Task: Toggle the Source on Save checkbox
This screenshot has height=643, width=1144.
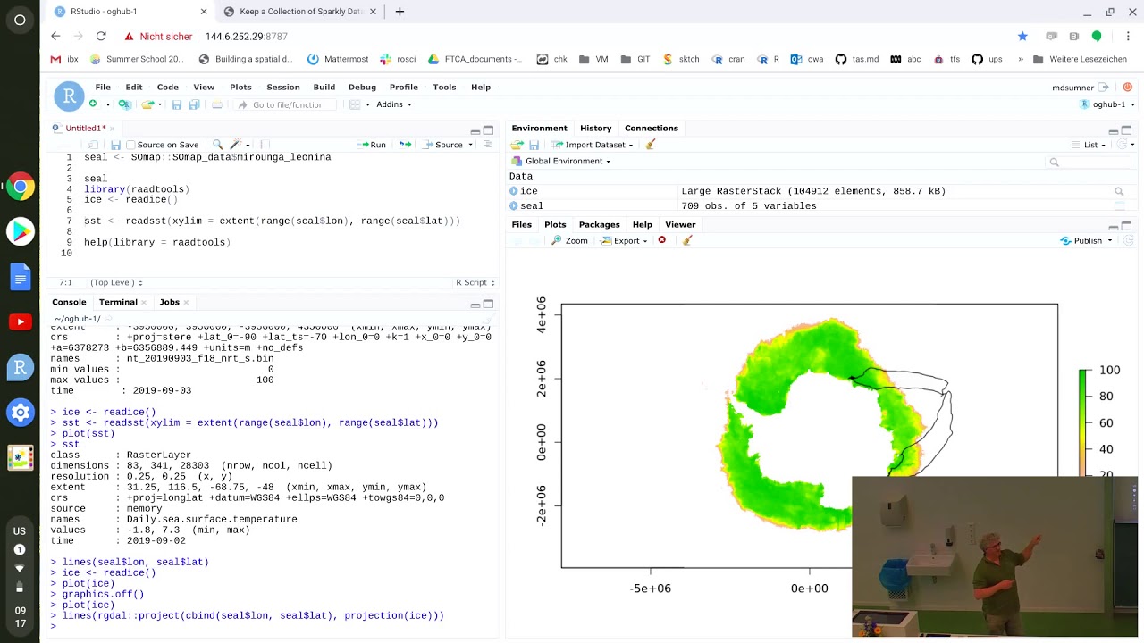Action: pyautogui.click(x=130, y=145)
